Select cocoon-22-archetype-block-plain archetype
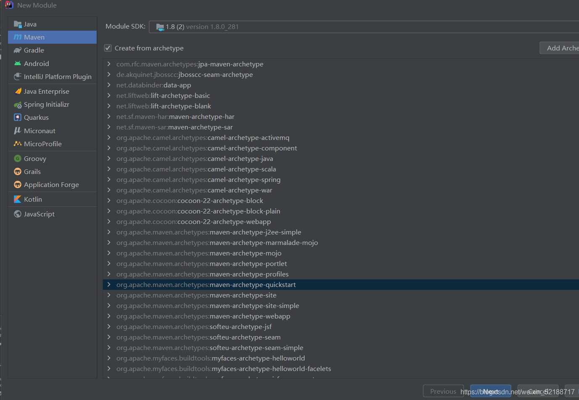 341,211
